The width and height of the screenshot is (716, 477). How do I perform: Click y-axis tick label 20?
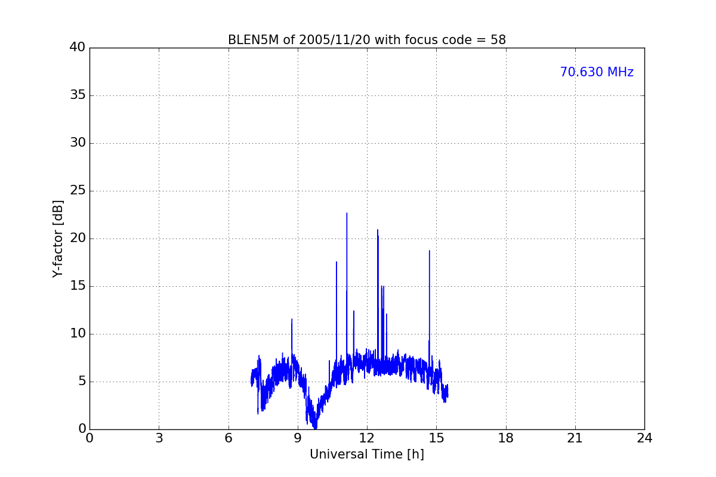[x=77, y=238]
